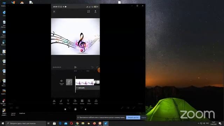Close the editing project with X
Image resolution: width=224 pixels, height=126 pixels.
click(x=54, y=12)
